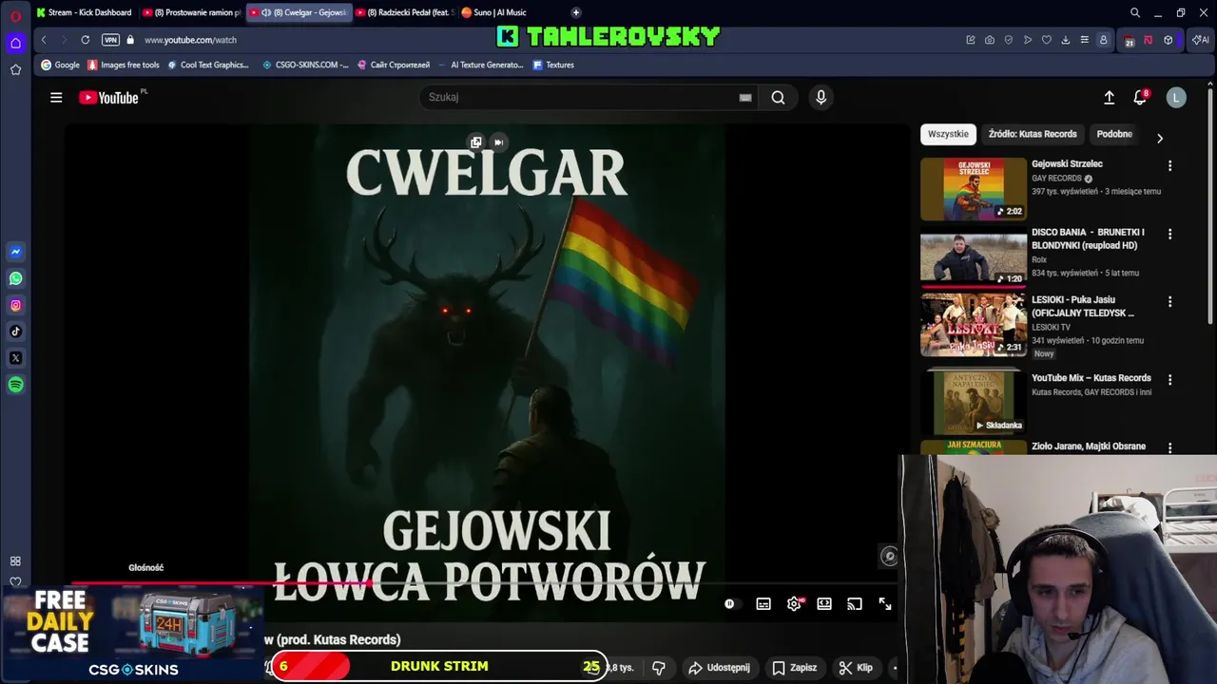This screenshot has height=684, width=1217.
Task: Click the Zapisz save button
Action: coord(795,667)
